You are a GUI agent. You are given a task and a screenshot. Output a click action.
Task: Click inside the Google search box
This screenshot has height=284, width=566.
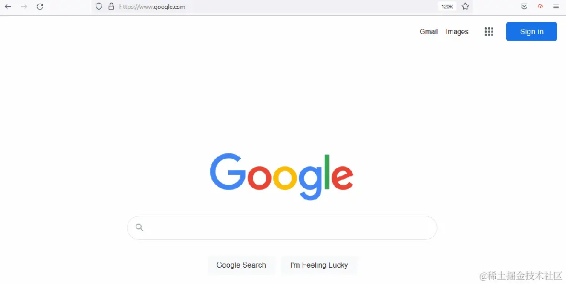[x=282, y=228]
